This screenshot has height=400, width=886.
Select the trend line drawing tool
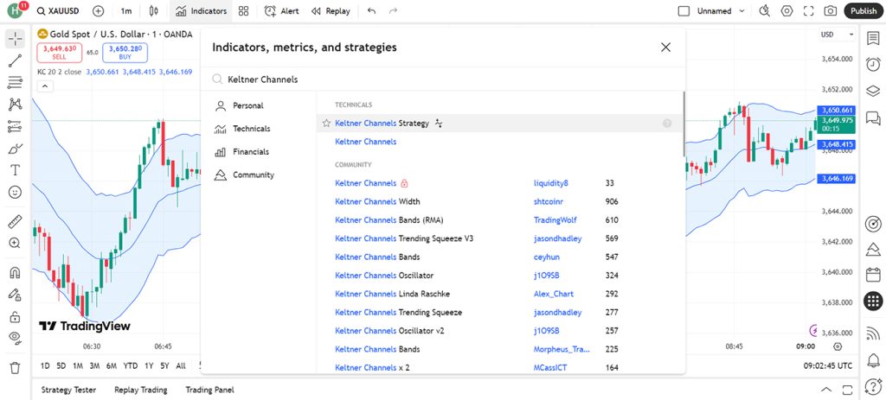[16, 60]
